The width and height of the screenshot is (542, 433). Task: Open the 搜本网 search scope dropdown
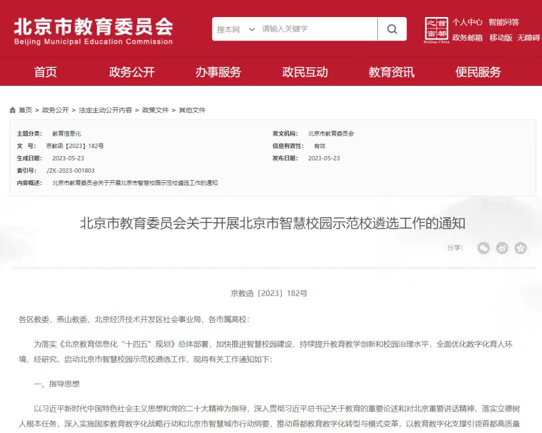(235, 30)
